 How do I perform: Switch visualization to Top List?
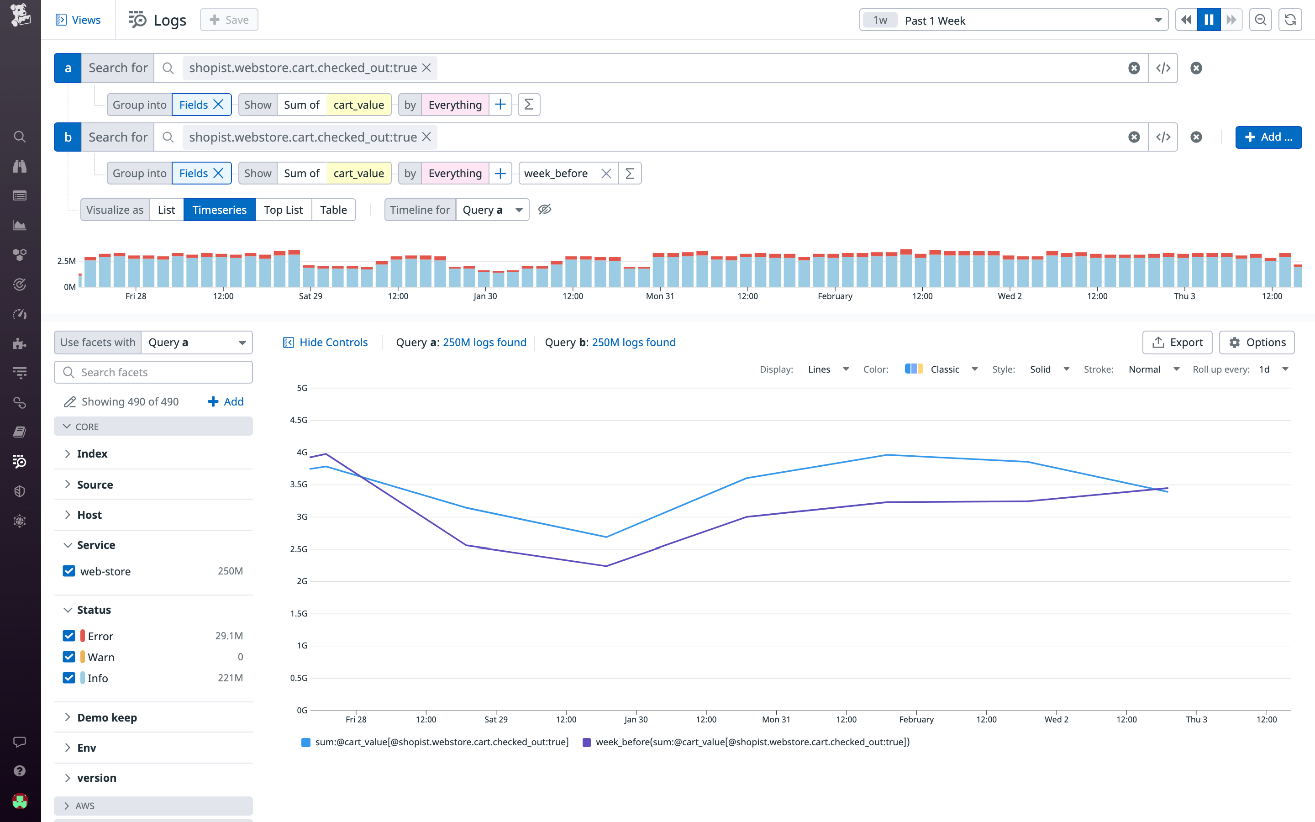point(283,209)
